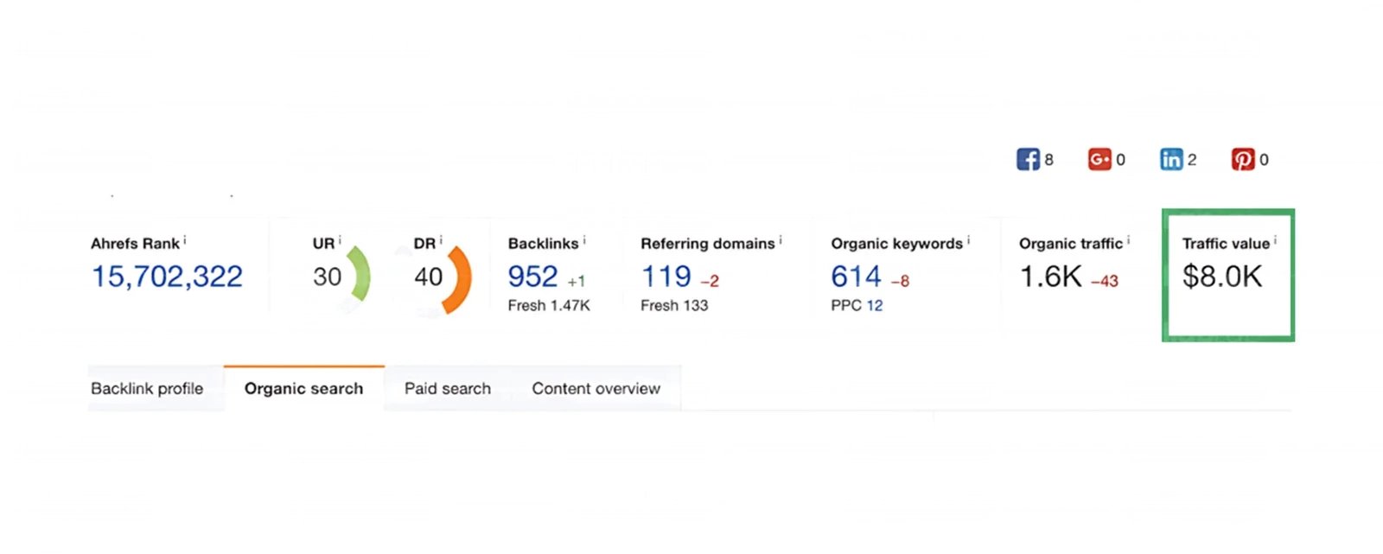Open the 952 backlinks count link
Screen dimensions: 1383x554
[x=532, y=277]
